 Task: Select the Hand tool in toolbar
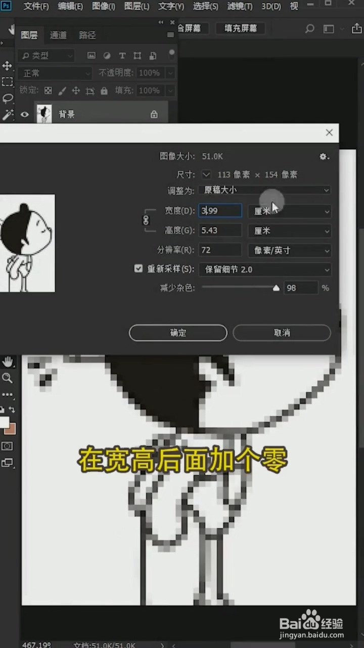pos(7,361)
